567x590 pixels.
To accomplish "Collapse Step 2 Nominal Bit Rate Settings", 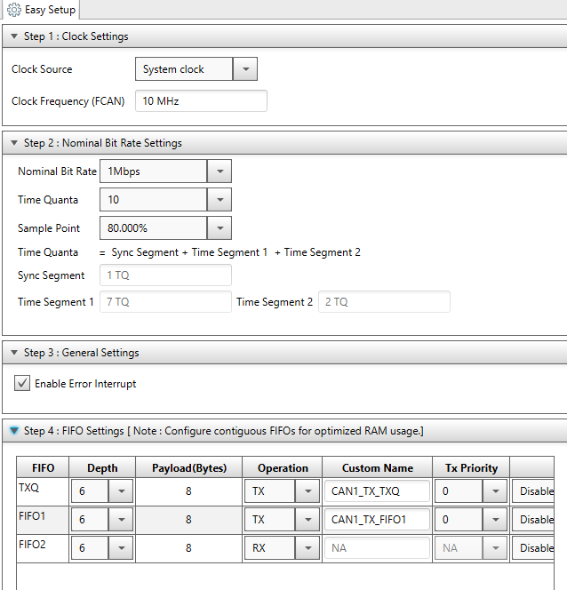I will pyautogui.click(x=14, y=143).
